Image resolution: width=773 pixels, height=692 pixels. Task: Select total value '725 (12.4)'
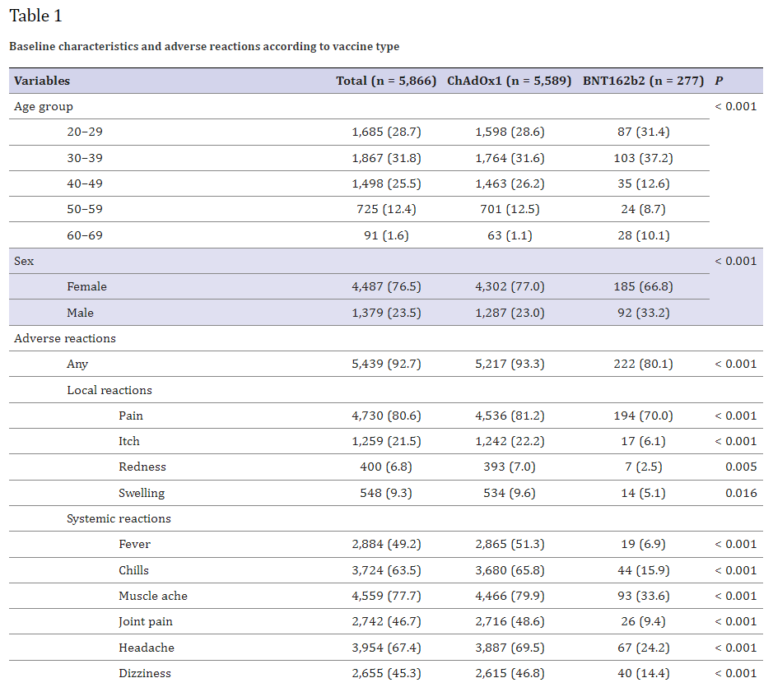[x=387, y=210]
